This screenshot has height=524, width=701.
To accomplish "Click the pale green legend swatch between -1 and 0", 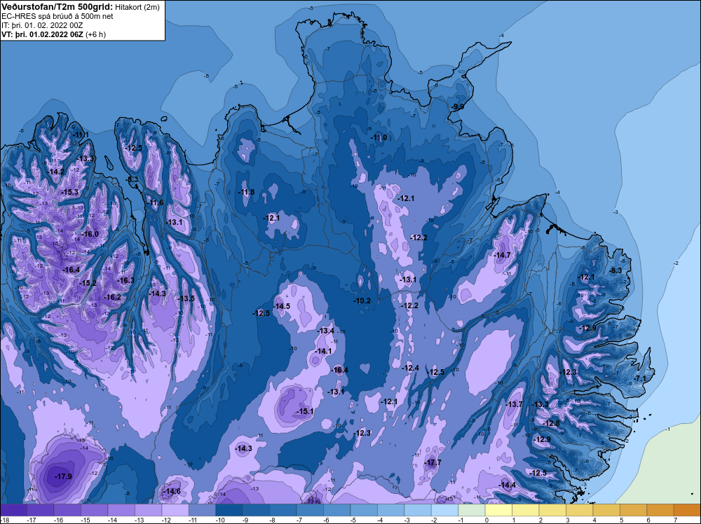I will coord(472,510).
